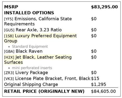Click the MSRP heading label
The width and height of the screenshot is (122, 98).
coord(11,7)
